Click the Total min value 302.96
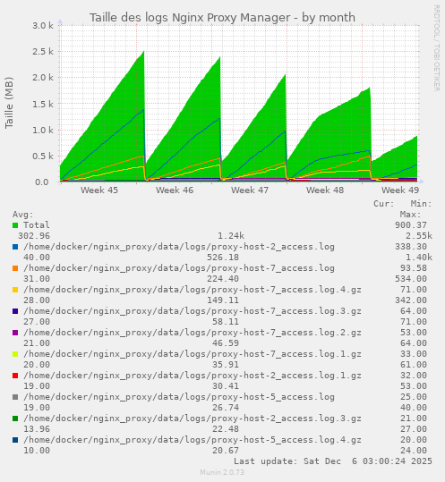Viewport: 445px width, 482px height. pos(34,236)
